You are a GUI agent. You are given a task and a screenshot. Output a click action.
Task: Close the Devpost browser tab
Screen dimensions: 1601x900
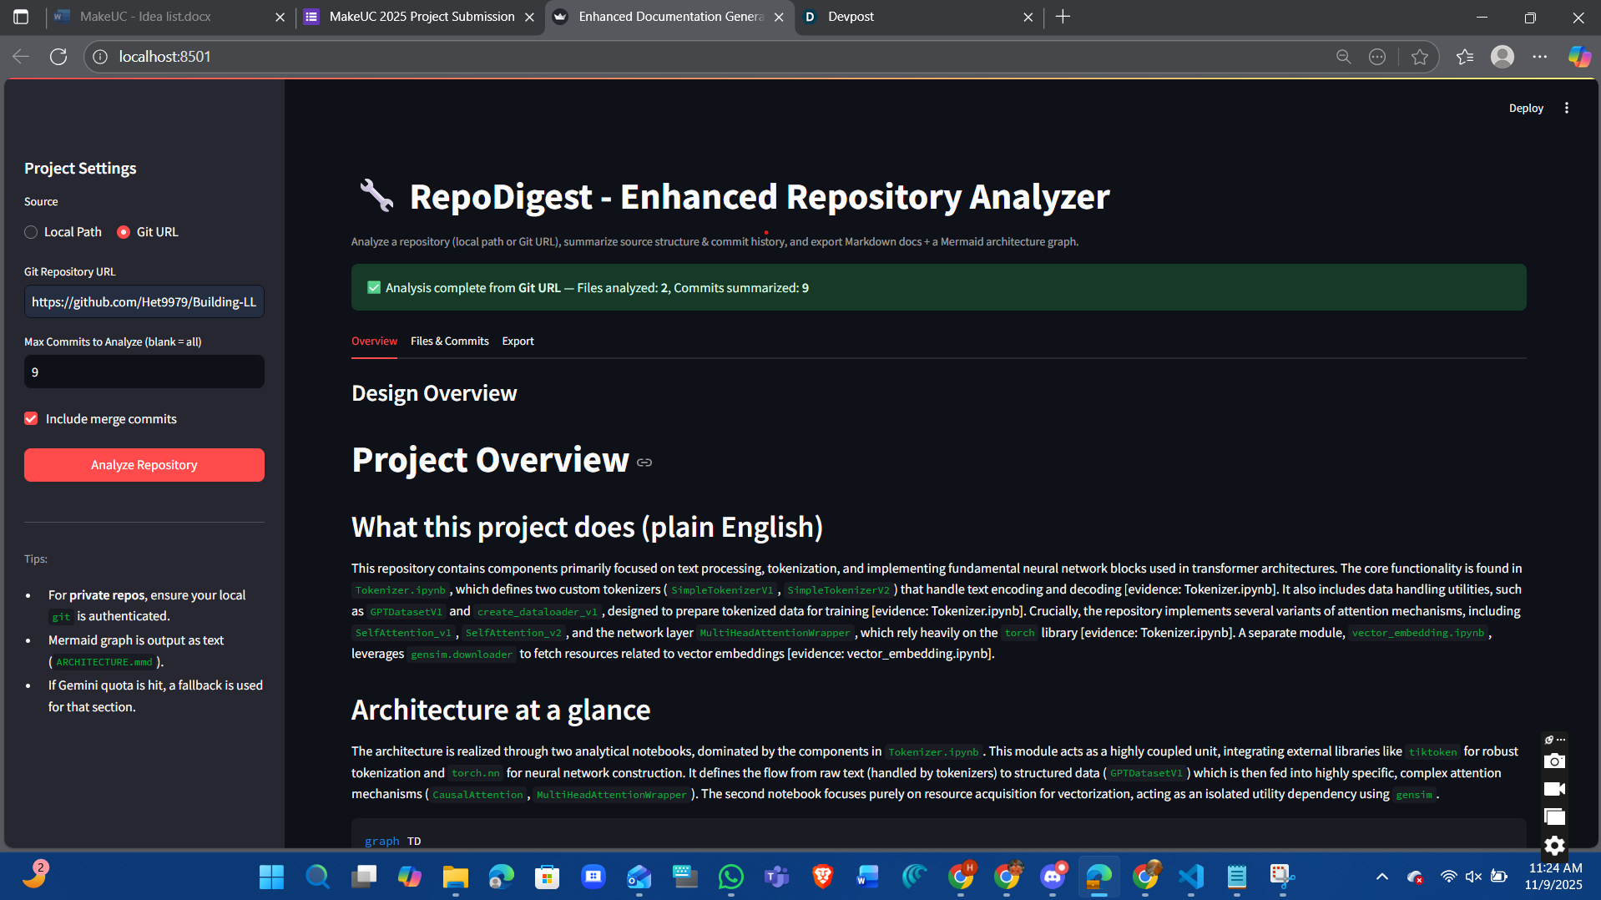point(1028,17)
